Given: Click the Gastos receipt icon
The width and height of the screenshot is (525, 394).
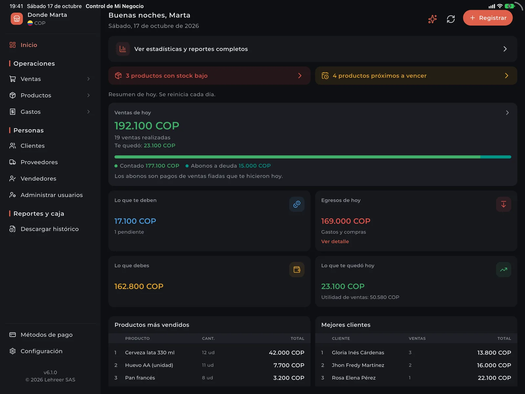Looking at the screenshot, I should click(13, 112).
